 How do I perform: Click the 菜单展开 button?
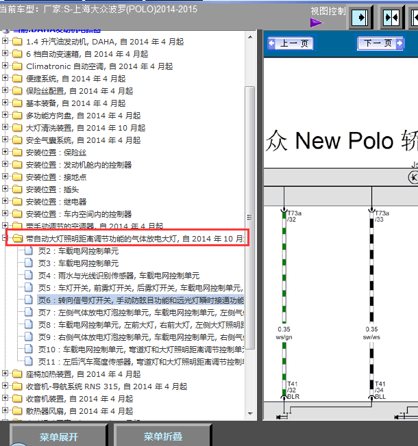click(x=58, y=435)
